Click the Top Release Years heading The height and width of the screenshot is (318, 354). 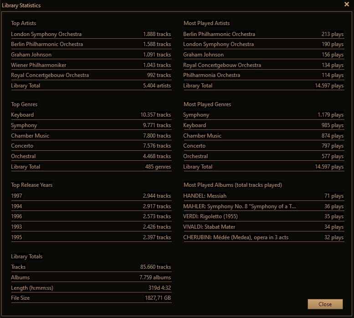(31, 185)
